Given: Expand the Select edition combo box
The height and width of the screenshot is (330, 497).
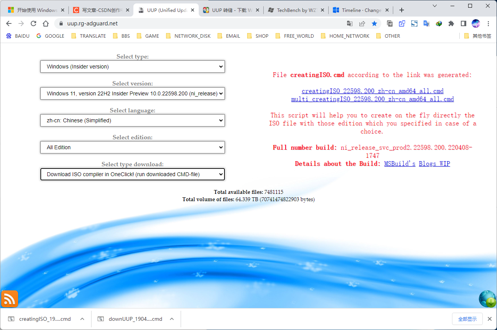Looking at the screenshot, I should 132,147.
